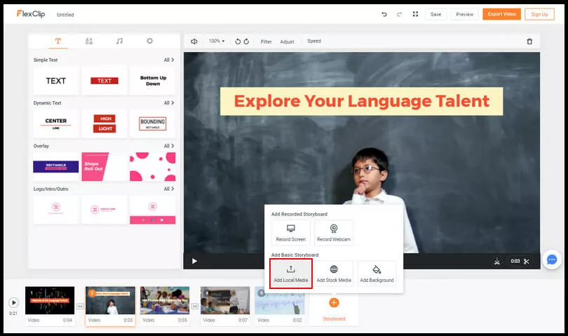The image size is (568, 336).
Task: Switch to the Elements tab
Action: point(89,41)
